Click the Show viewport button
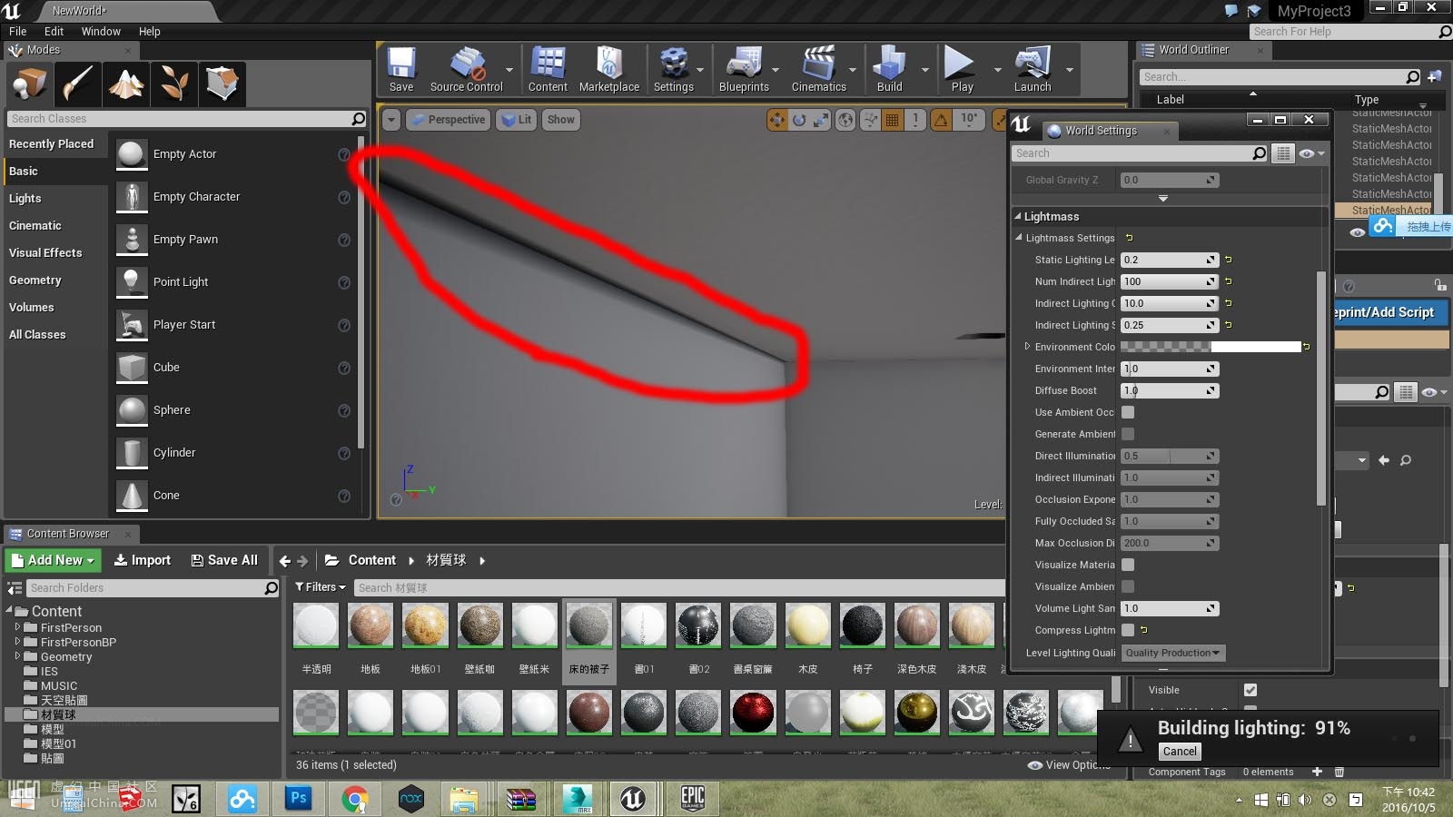This screenshot has height=817, width=1453. pos(561,120)
